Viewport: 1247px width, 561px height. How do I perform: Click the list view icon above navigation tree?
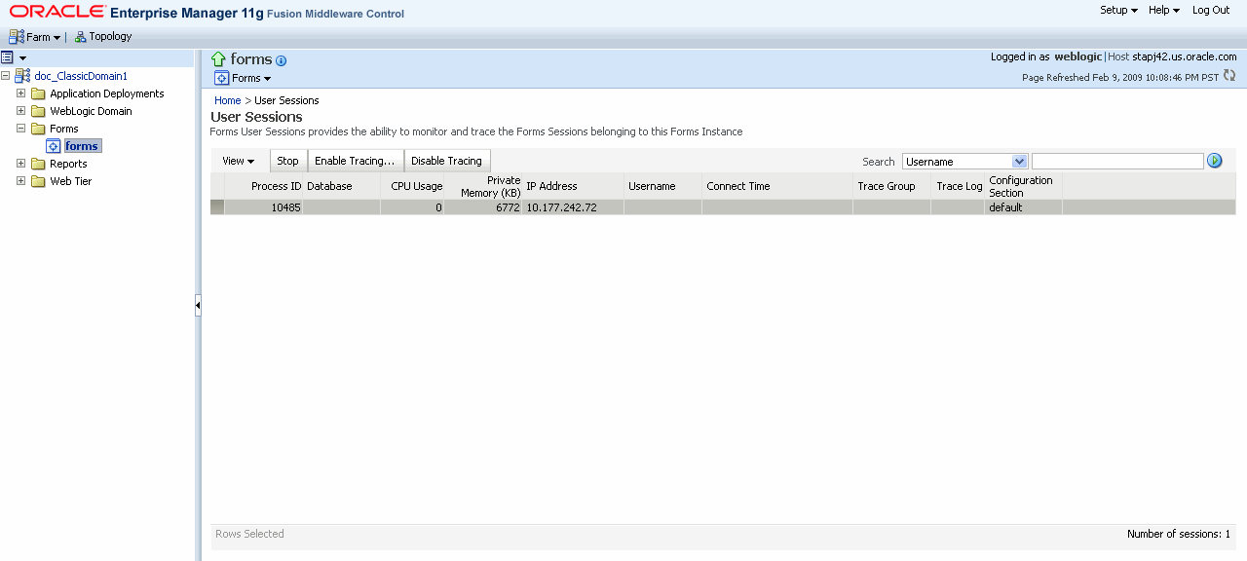(x=8, y=57)
